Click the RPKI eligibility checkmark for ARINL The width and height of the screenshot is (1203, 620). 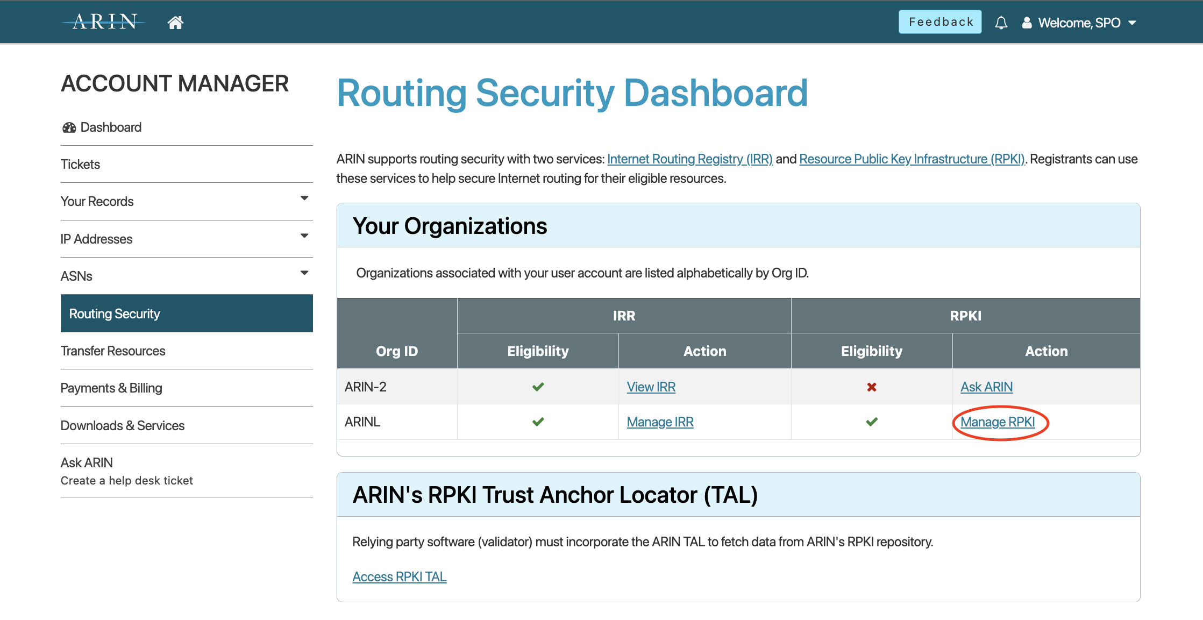pos(870,422)
